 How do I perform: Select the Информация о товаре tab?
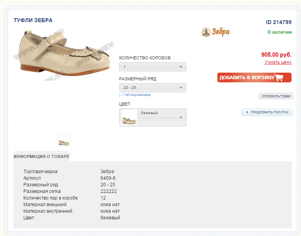coord(42,156)
